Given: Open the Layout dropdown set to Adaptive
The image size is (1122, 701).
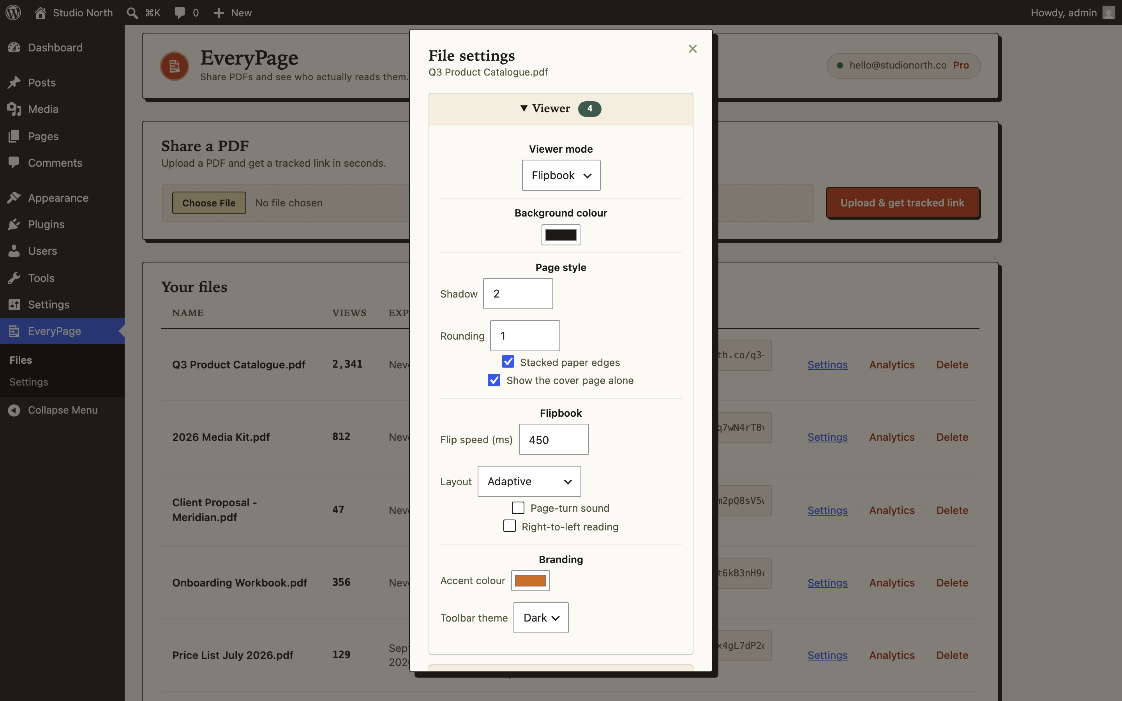Looking at the screenshot, I should pos(529,481).
